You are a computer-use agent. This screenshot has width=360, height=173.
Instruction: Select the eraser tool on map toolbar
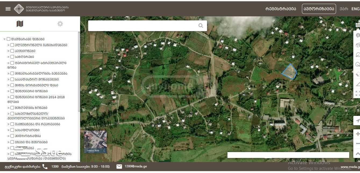point(358,74)
